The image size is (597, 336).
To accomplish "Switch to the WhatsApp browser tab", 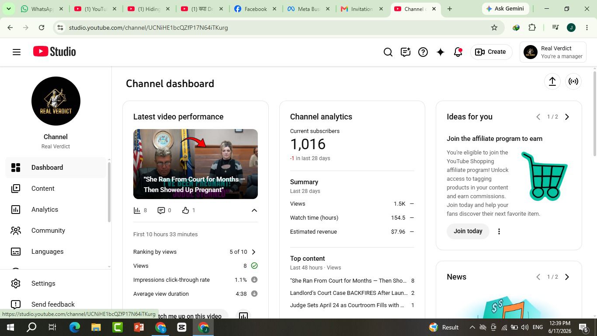I will click(x=42, y=9).
